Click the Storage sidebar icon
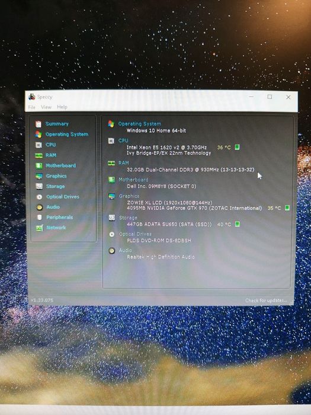 (x=39, y=186)
